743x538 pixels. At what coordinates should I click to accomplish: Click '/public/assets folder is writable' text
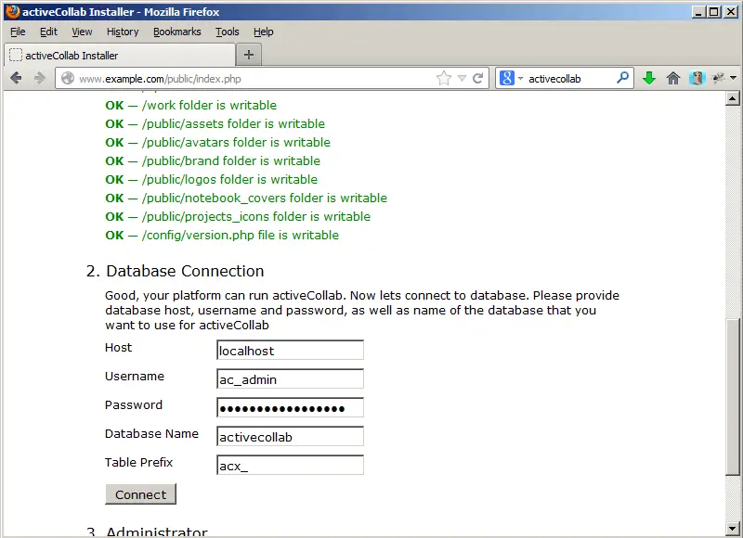[x=233, y=123]
